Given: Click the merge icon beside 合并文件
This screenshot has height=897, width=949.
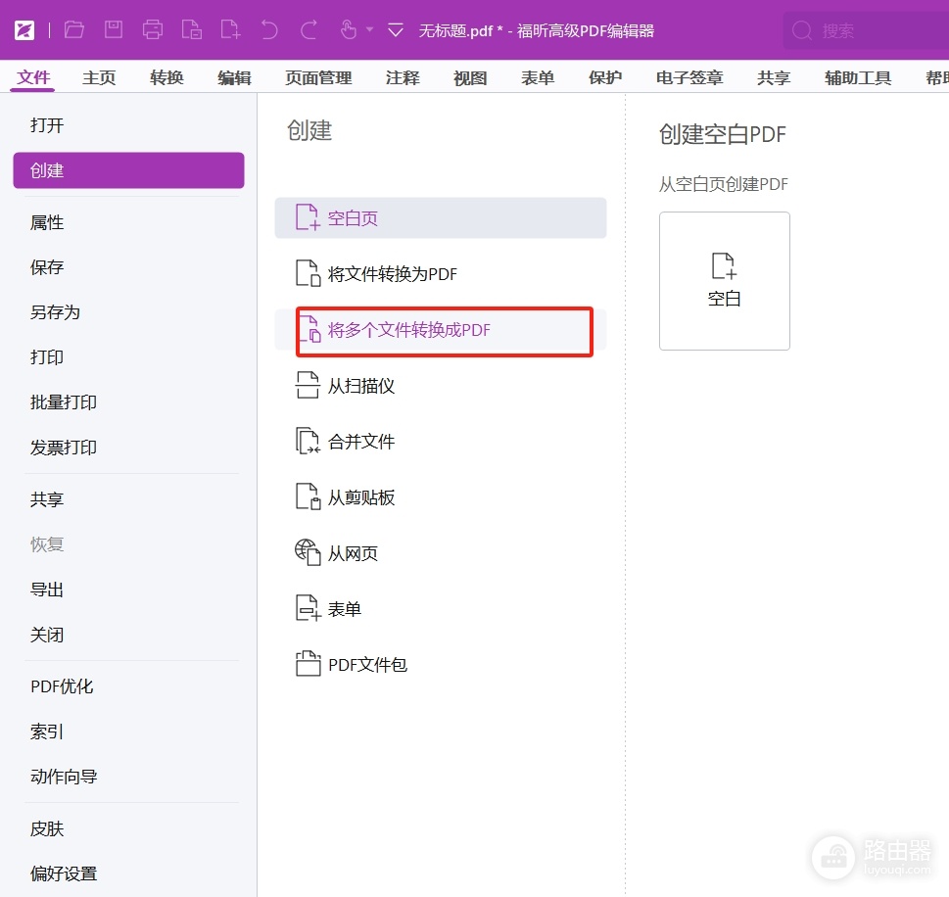Looking at the screenshot, I should (308, 441).
